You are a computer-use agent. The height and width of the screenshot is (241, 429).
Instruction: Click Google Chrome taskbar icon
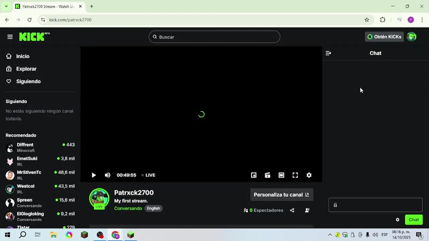pyautogui.click(x=115, y=235)
